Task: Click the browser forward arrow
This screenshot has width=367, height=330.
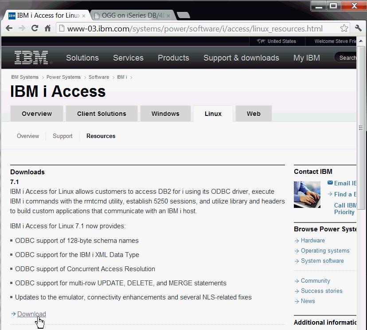Action: tap(22, 28)
